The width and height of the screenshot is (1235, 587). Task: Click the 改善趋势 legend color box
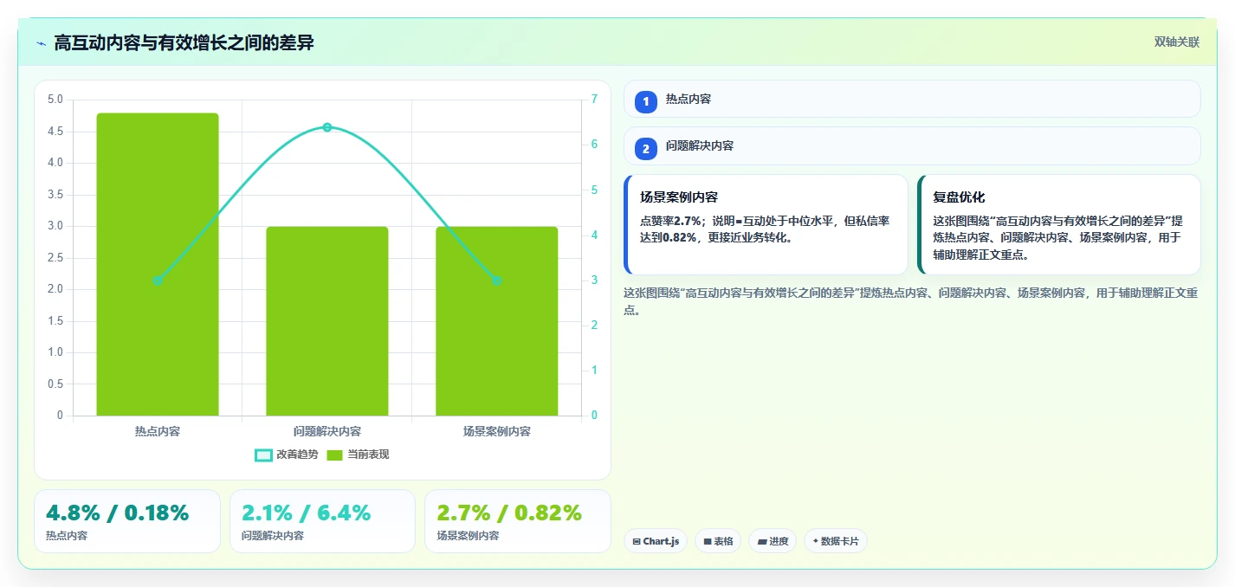263,455
